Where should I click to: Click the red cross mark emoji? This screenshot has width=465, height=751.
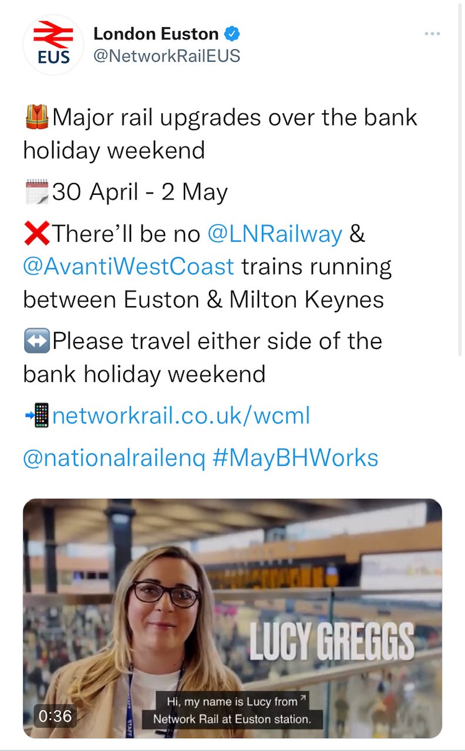point(37,234)
